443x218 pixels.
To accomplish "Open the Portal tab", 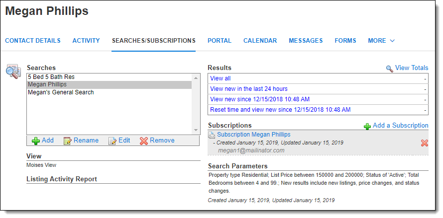I will [x=220, y=41].
